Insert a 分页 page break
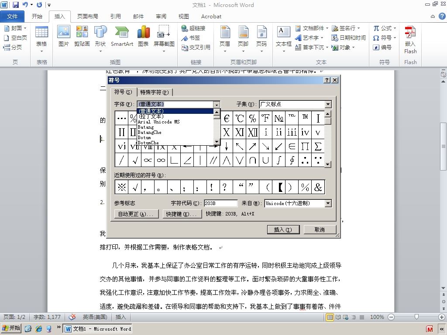447x335 pixels. coord(13,47)
